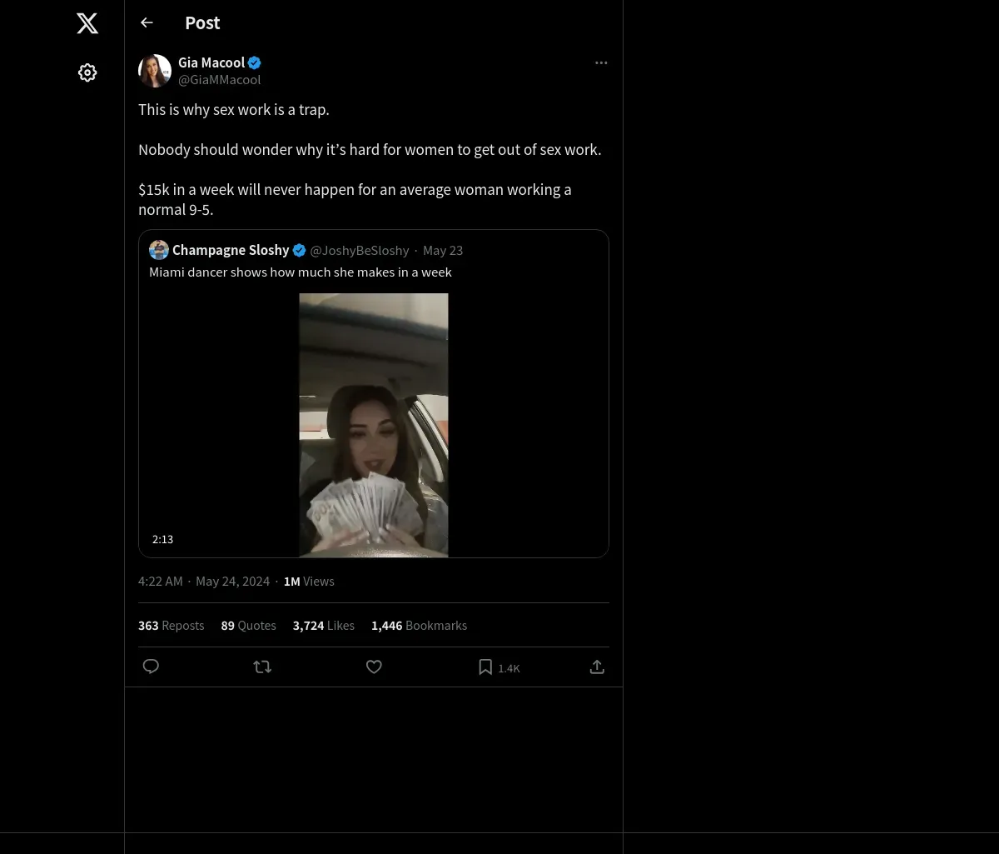
Task: Open Gia Macool's display name link
Action: click(211, 62)
